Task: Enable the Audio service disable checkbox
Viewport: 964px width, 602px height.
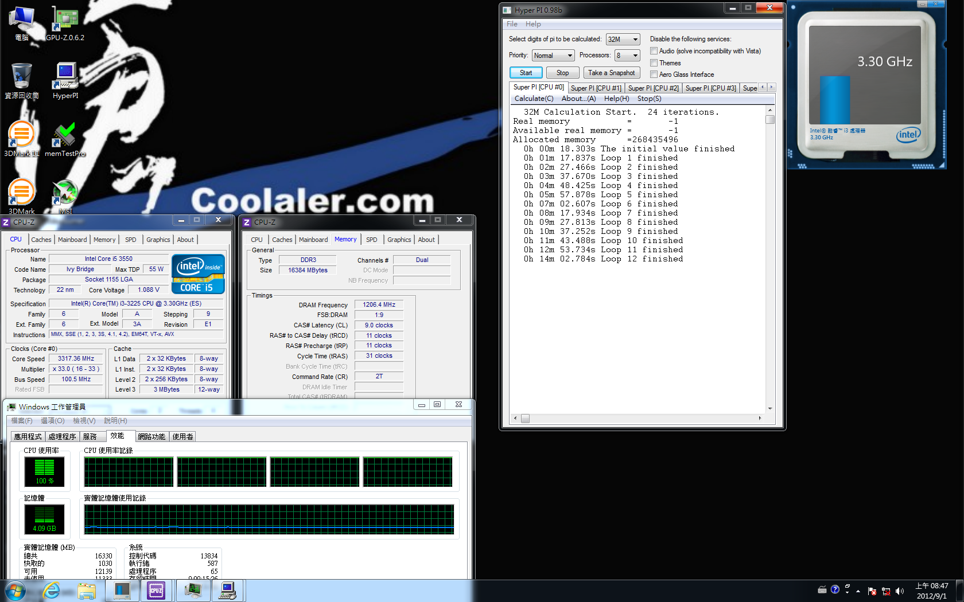Action: click(x=654, y=51)
